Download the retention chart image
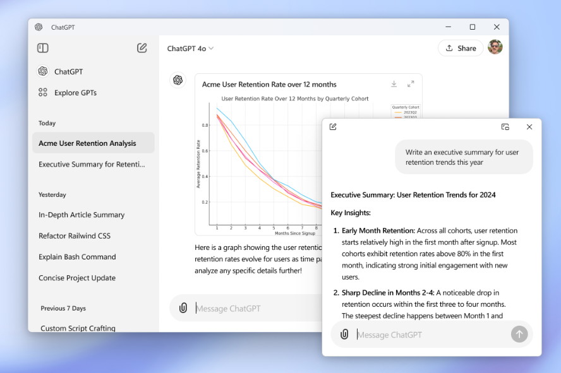The height and width of the screenshot is (373, 561). click(x=394, y=84)
